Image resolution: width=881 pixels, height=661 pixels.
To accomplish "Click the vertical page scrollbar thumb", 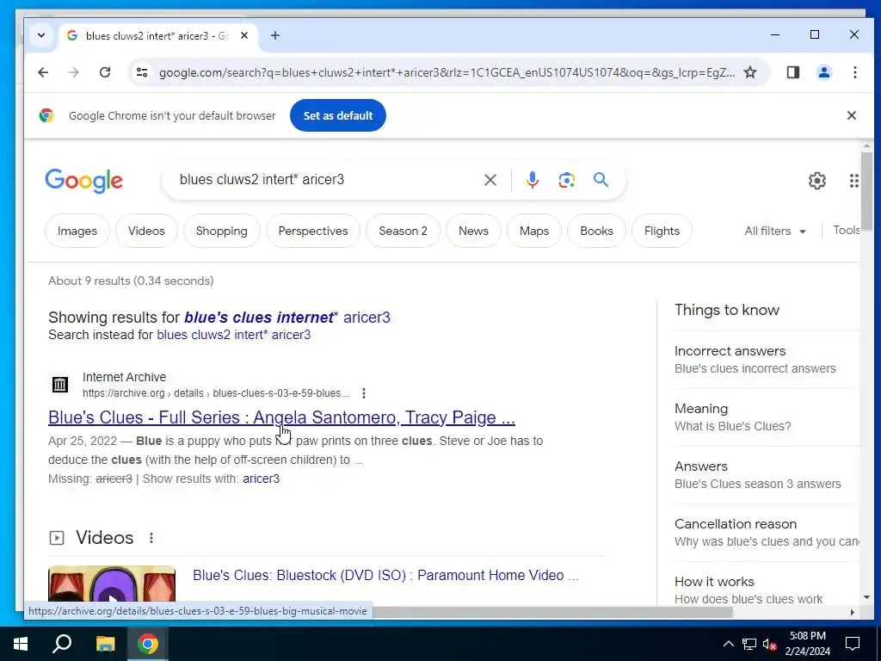I will (x=866, y=190).
